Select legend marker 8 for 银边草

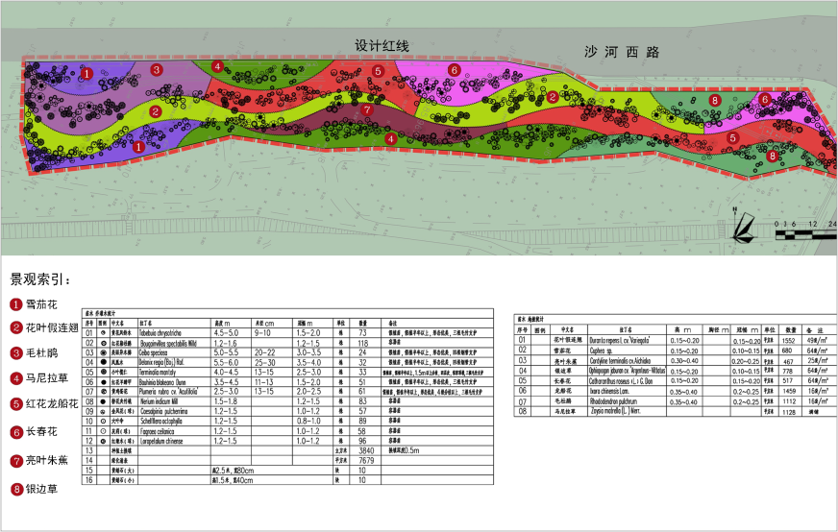(16, 489)
